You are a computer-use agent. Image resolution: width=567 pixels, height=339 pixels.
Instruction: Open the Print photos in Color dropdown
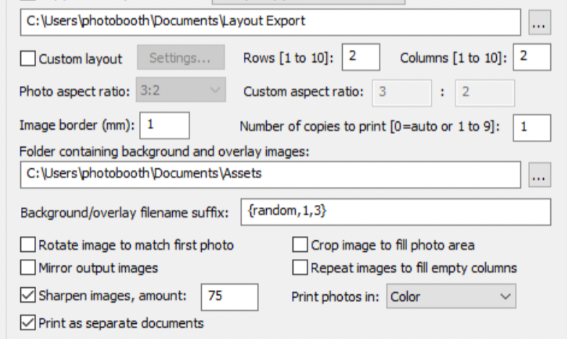pyautogui.click(x=451, y=296)
